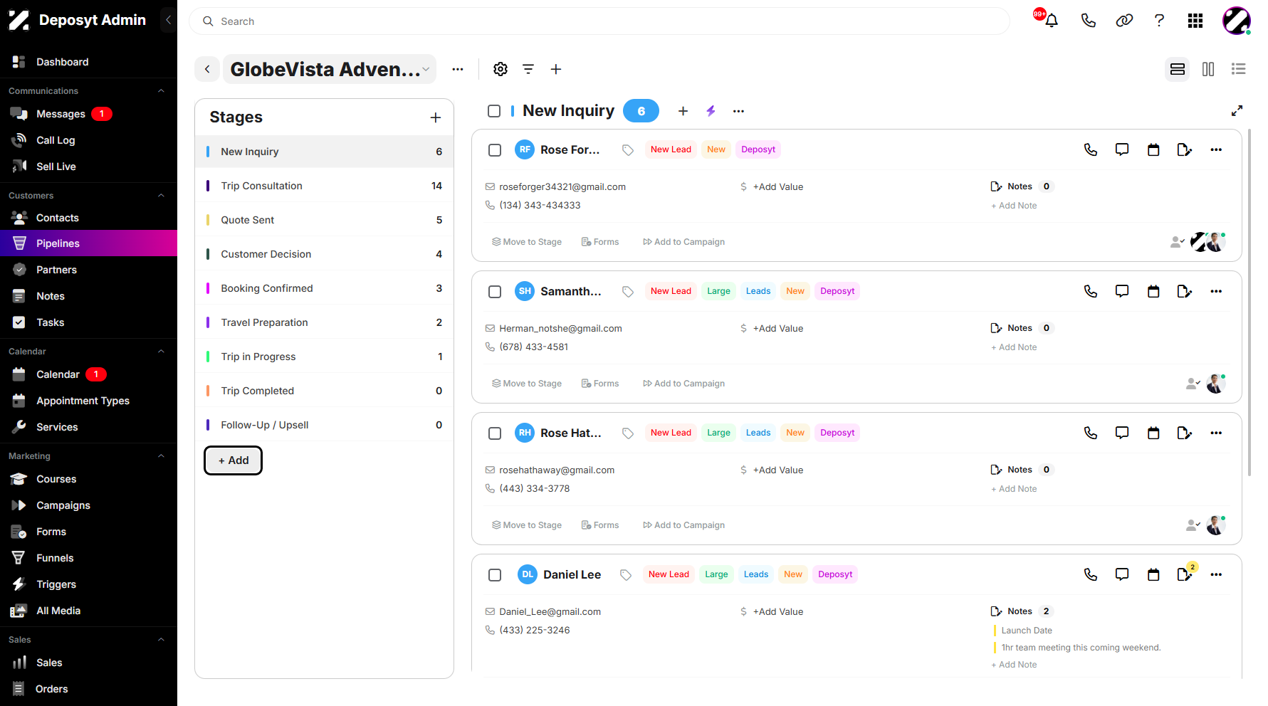
Task: Click the + Add stage button
Action: pos(234,460)
